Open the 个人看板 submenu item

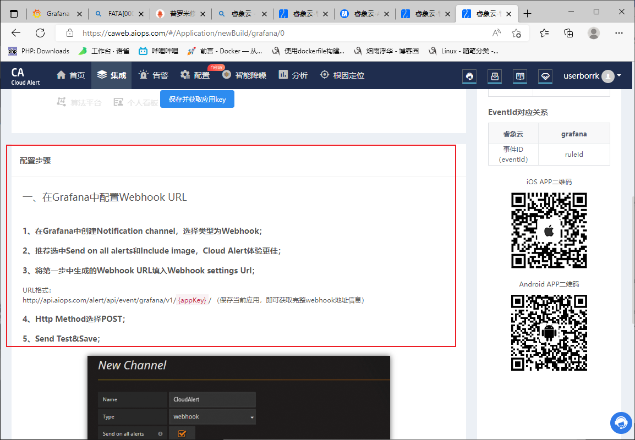click(136, 102)
